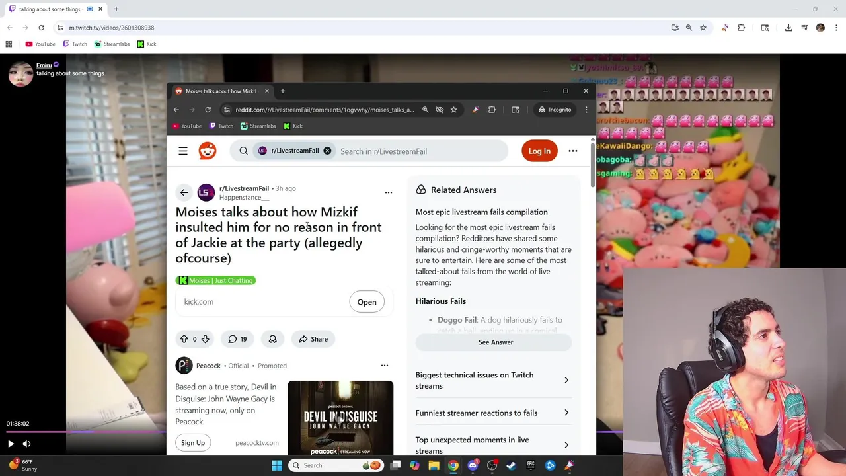The height and width of the screenshot is (476, 846).
Task: Open outer Chrome downloads icon
Action: pos(788,28)
